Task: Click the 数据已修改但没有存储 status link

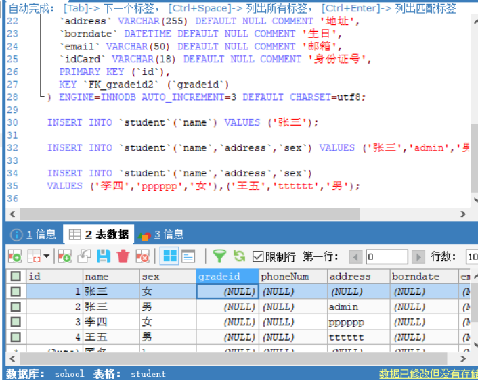Action: [428, 373]
